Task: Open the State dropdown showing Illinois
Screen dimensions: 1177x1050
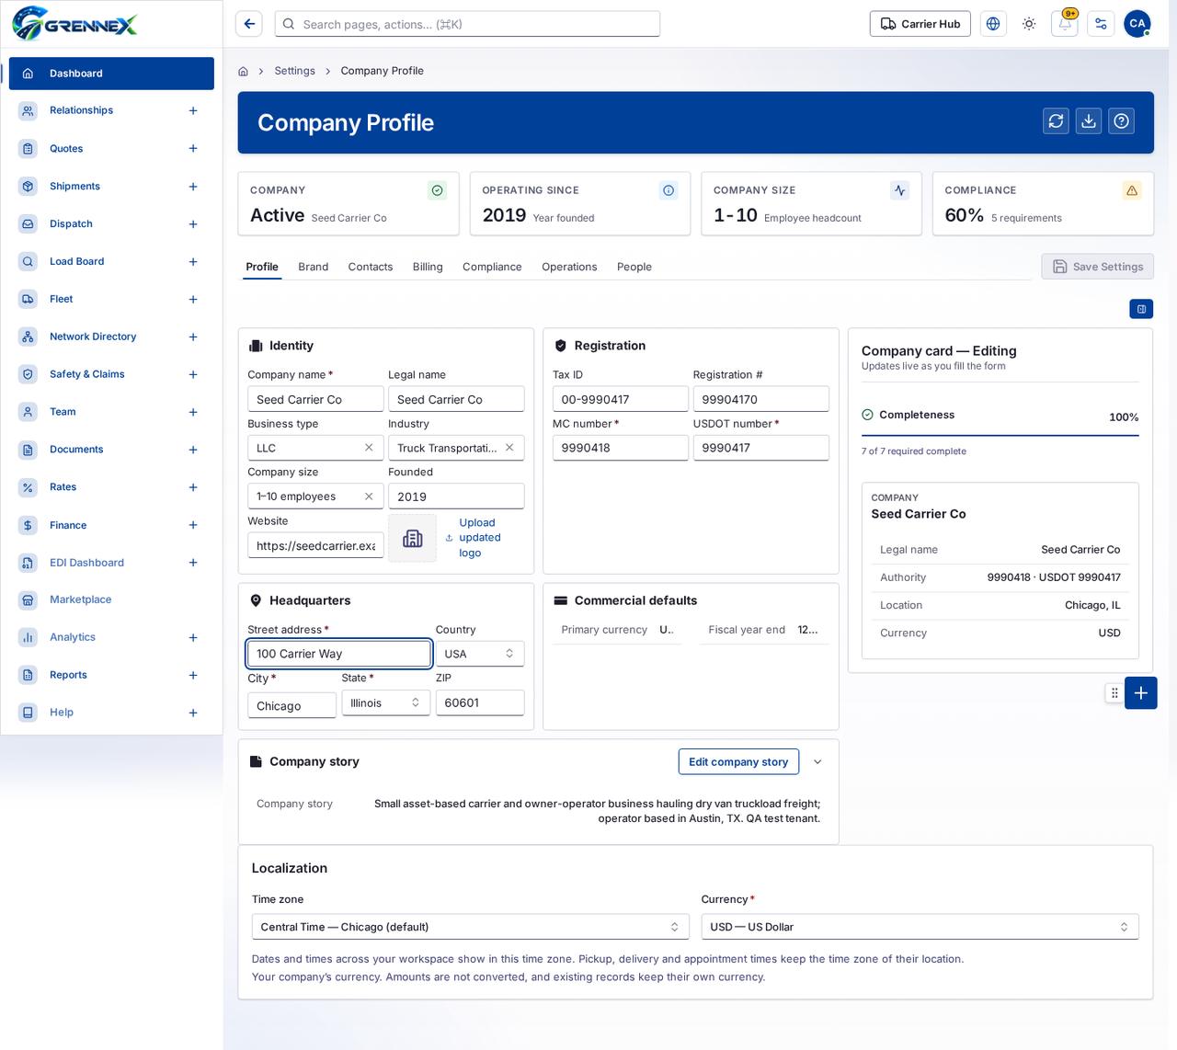Action: [385, 702]
